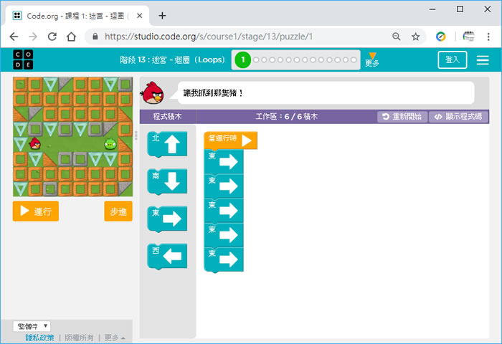Open the 繁體字 language dropdown
The width and height of the screenshot is (502, 344).
point(32,326)
